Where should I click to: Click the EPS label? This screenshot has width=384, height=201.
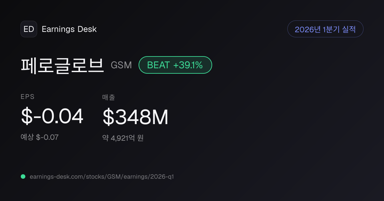(28, 97)
